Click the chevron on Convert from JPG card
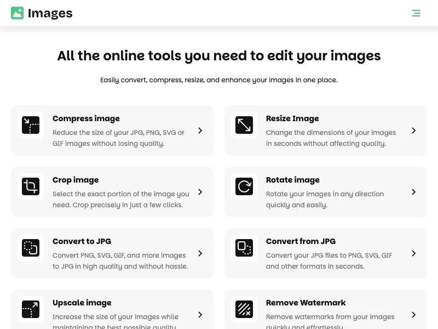438x329 pixels. coord(414,253)
